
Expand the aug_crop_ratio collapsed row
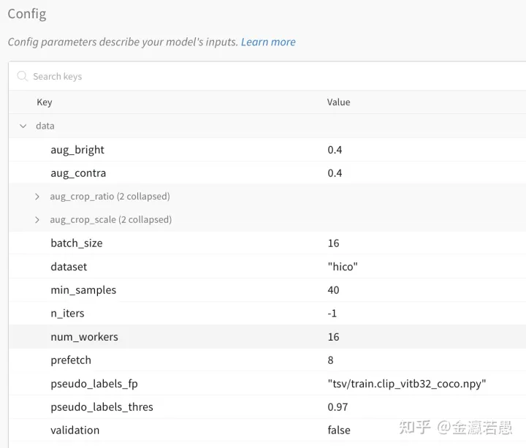(37, 197)
